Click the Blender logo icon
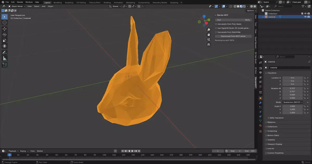The height and width of the screenshot is (164, 312). (x=2, y=2)
